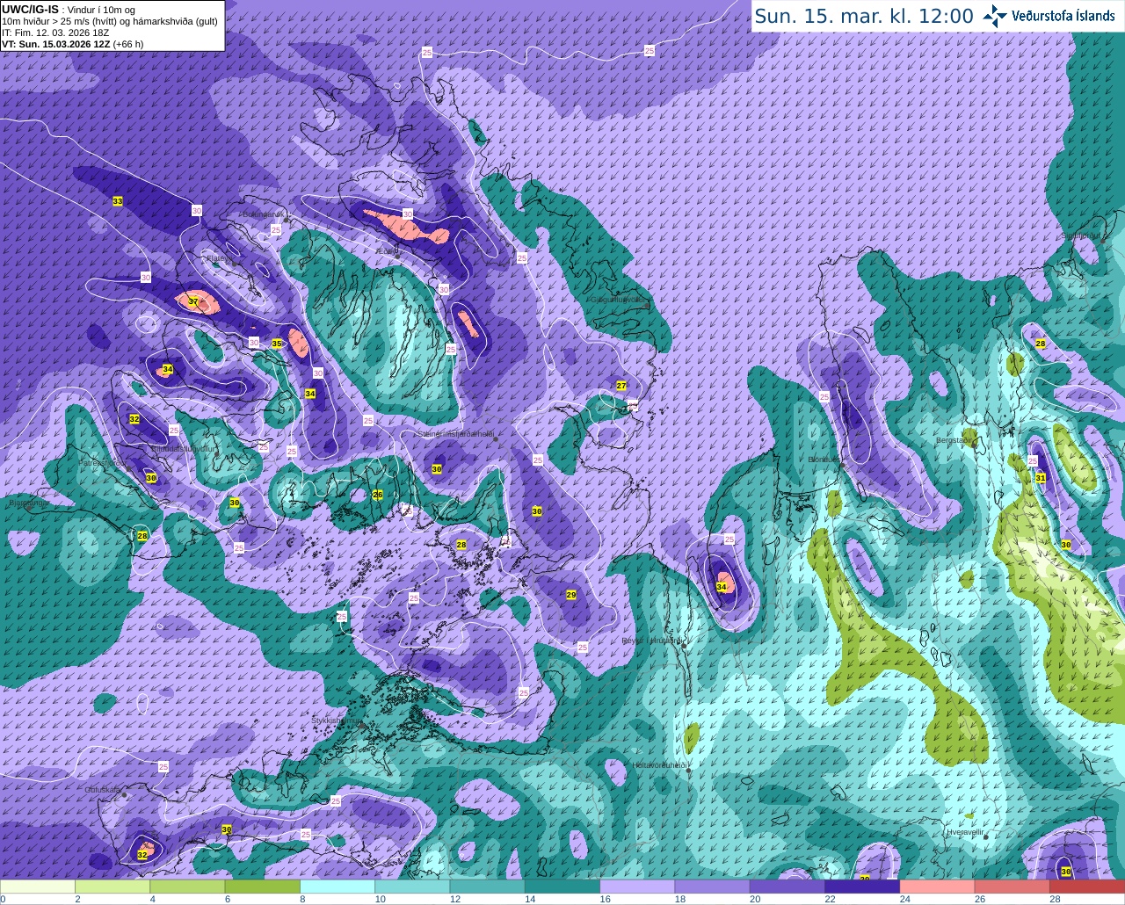Click the legend swatch between 4 and 6
Image resolution: width=1125 pixels, height=905 pixels.
coord(187,887)
